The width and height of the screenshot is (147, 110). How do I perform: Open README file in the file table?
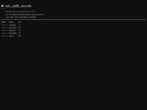coord(13,33)
